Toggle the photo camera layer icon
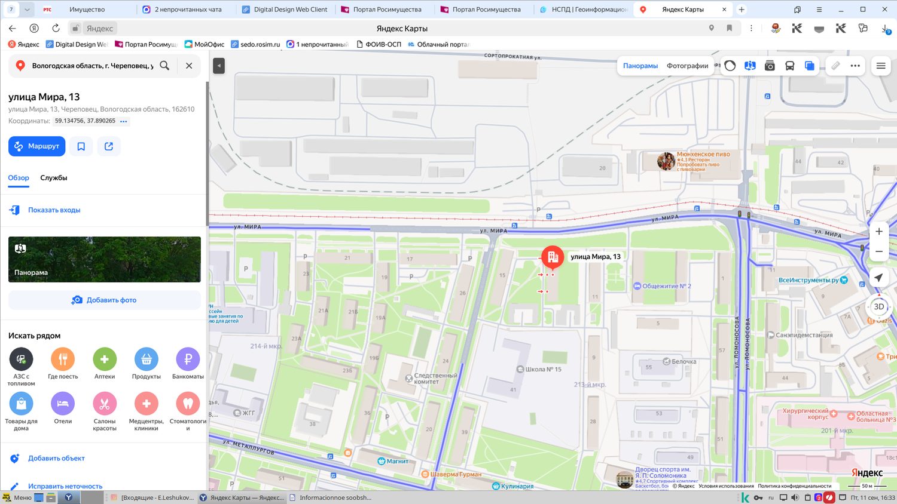 (770, 66)
